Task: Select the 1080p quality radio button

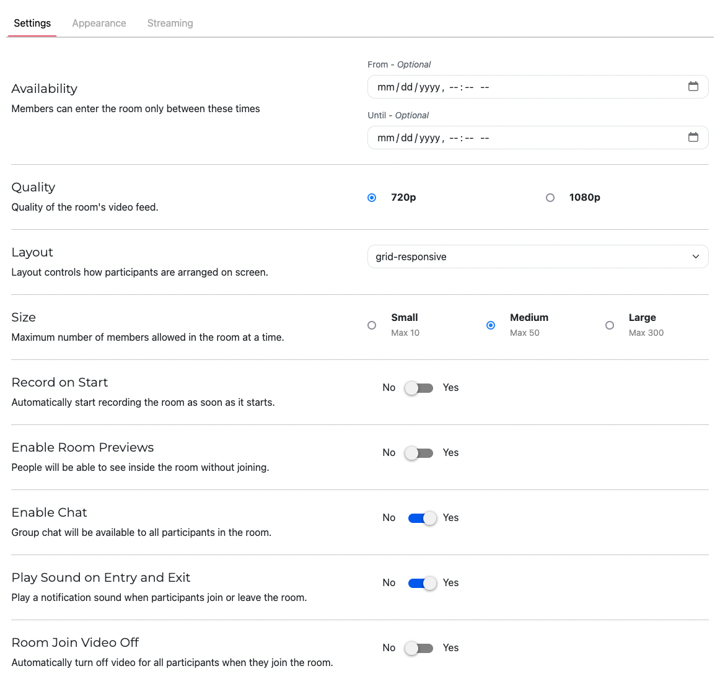Action: (x=550, y=197)
